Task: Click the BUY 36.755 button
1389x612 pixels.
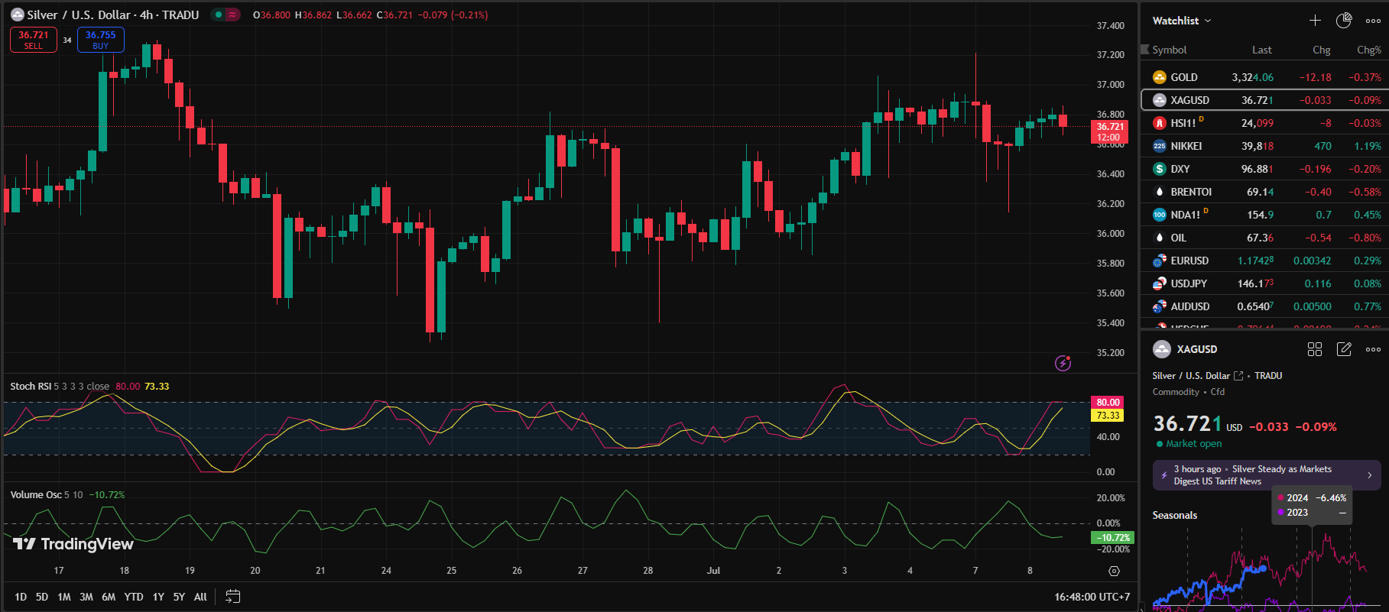Action: (101, 40)
